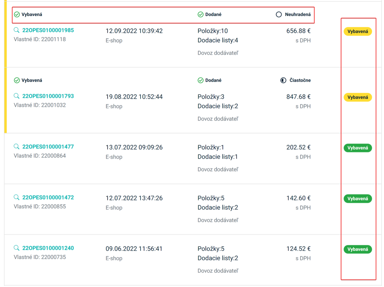Click magnifier icon beside order 22OPES0100001240
The width and height of the screenshot is (384, 287).
point(17,248)
